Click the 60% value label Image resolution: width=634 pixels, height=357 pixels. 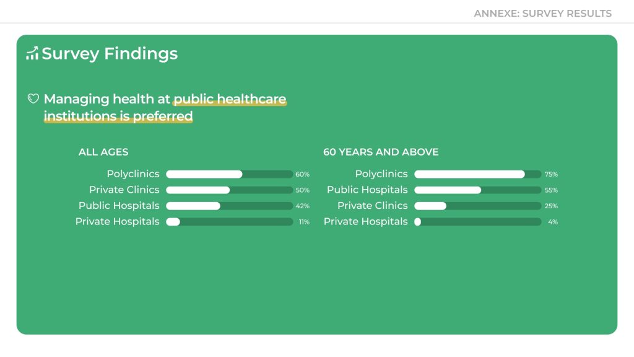click(303, 175)
